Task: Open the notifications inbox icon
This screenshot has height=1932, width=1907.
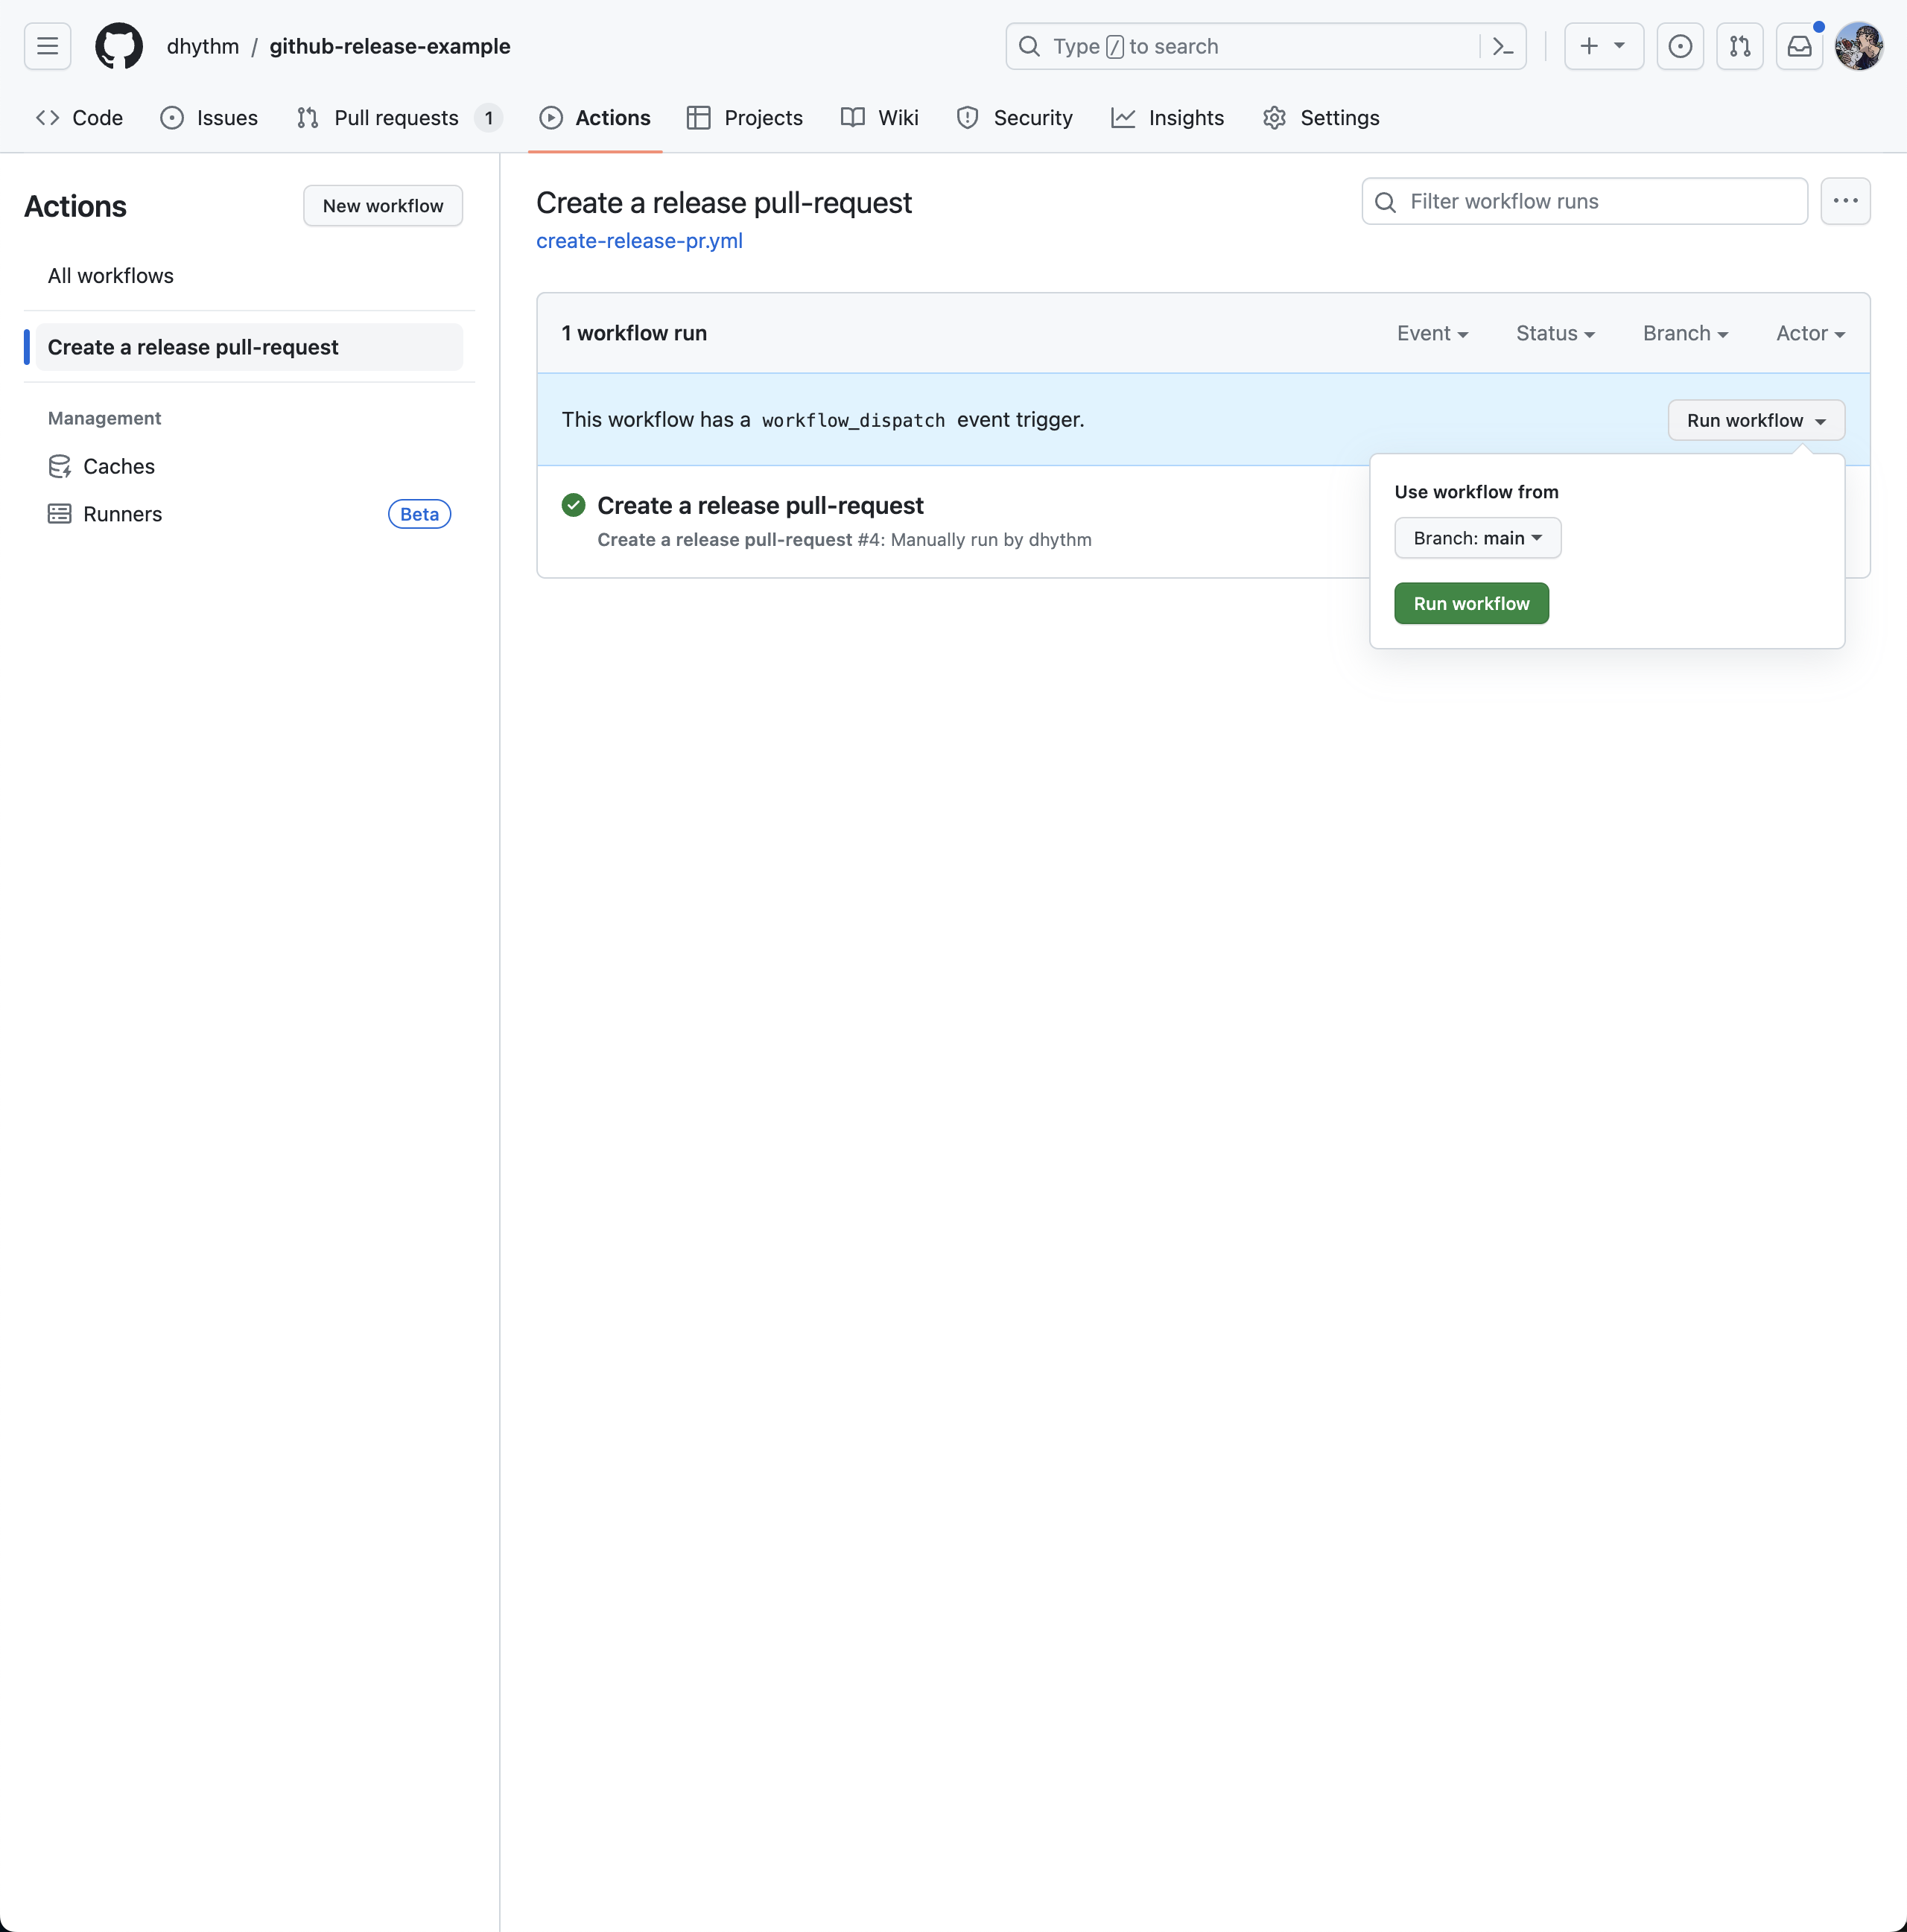Action: [x=1799, y=46]
